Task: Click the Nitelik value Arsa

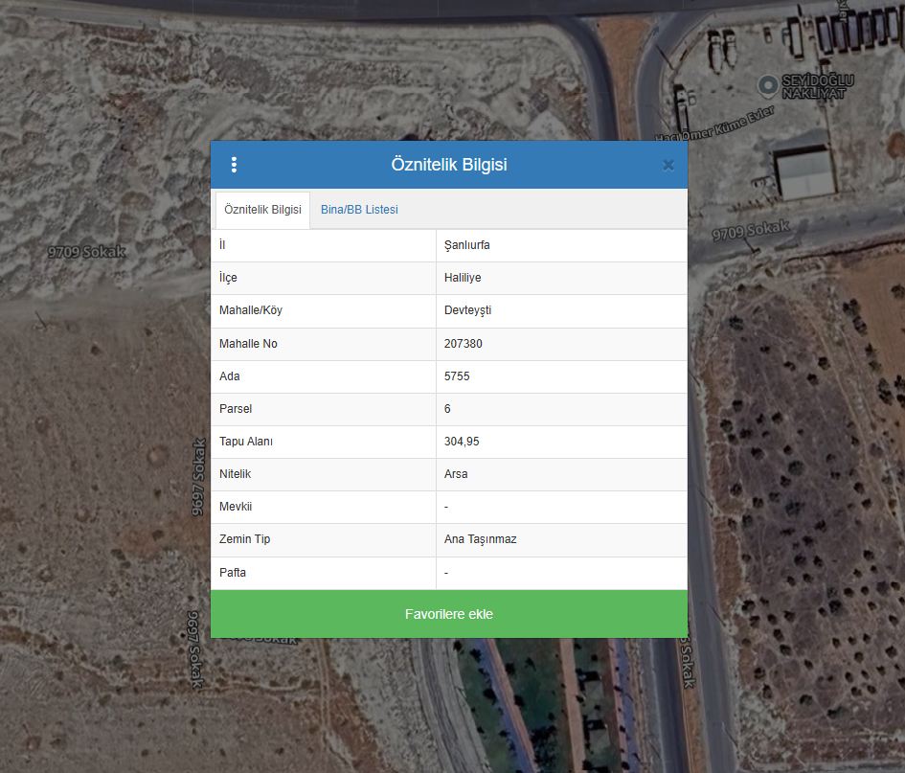Action: 456,474
